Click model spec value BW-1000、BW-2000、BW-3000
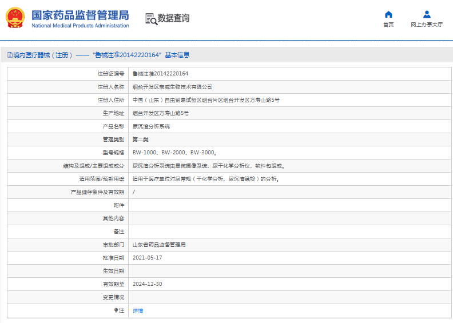Screen dimensions: 453x323 pos(174,153)
